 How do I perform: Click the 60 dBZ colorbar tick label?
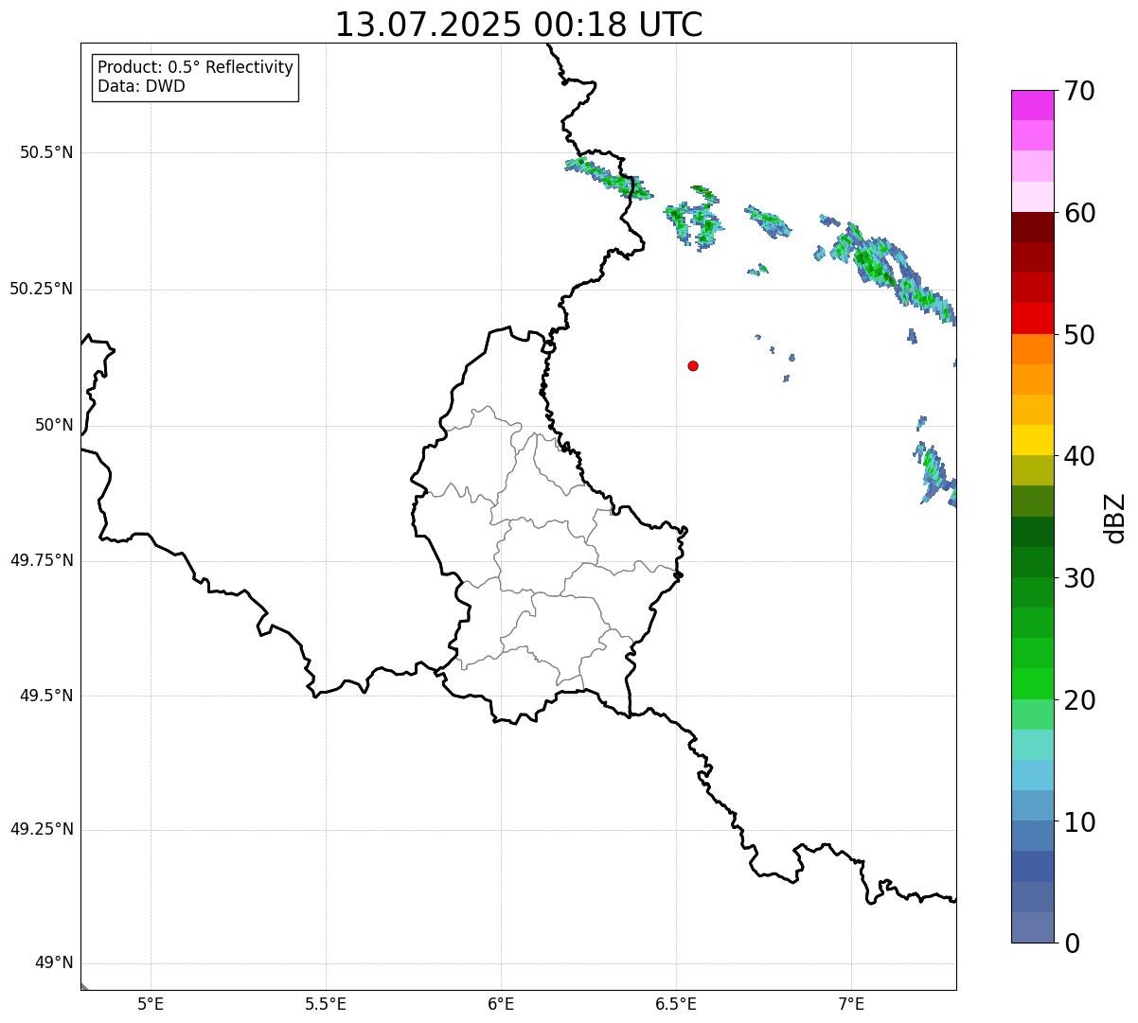[1079, 213]
